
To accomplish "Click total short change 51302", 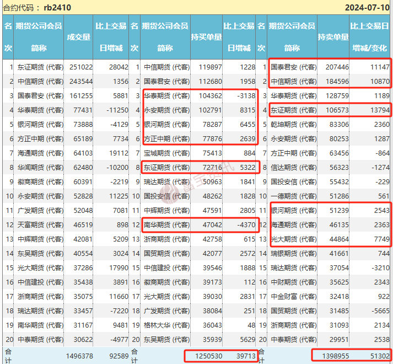I will [380, 356].
